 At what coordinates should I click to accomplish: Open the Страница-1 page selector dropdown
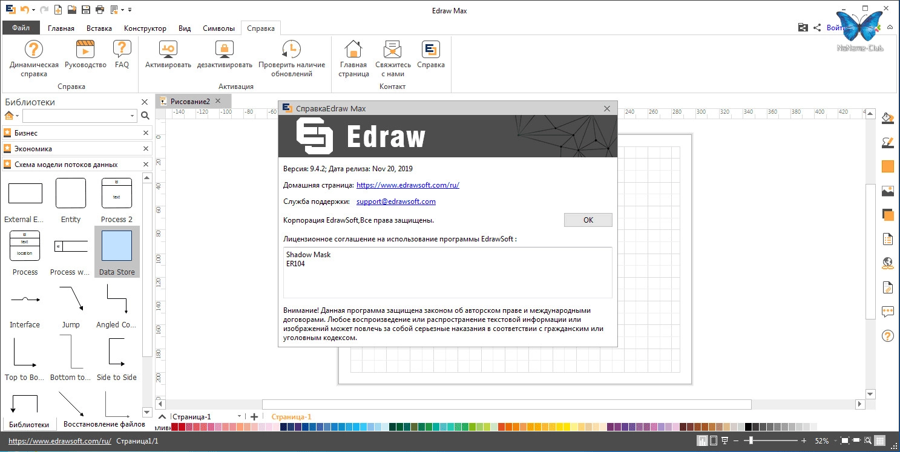point(239,416)
